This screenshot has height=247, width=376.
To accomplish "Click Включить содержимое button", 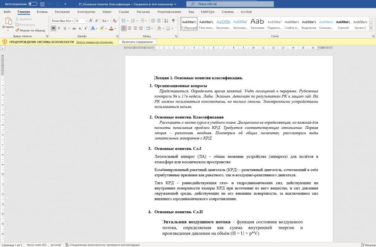I will [x=137, y=42].
